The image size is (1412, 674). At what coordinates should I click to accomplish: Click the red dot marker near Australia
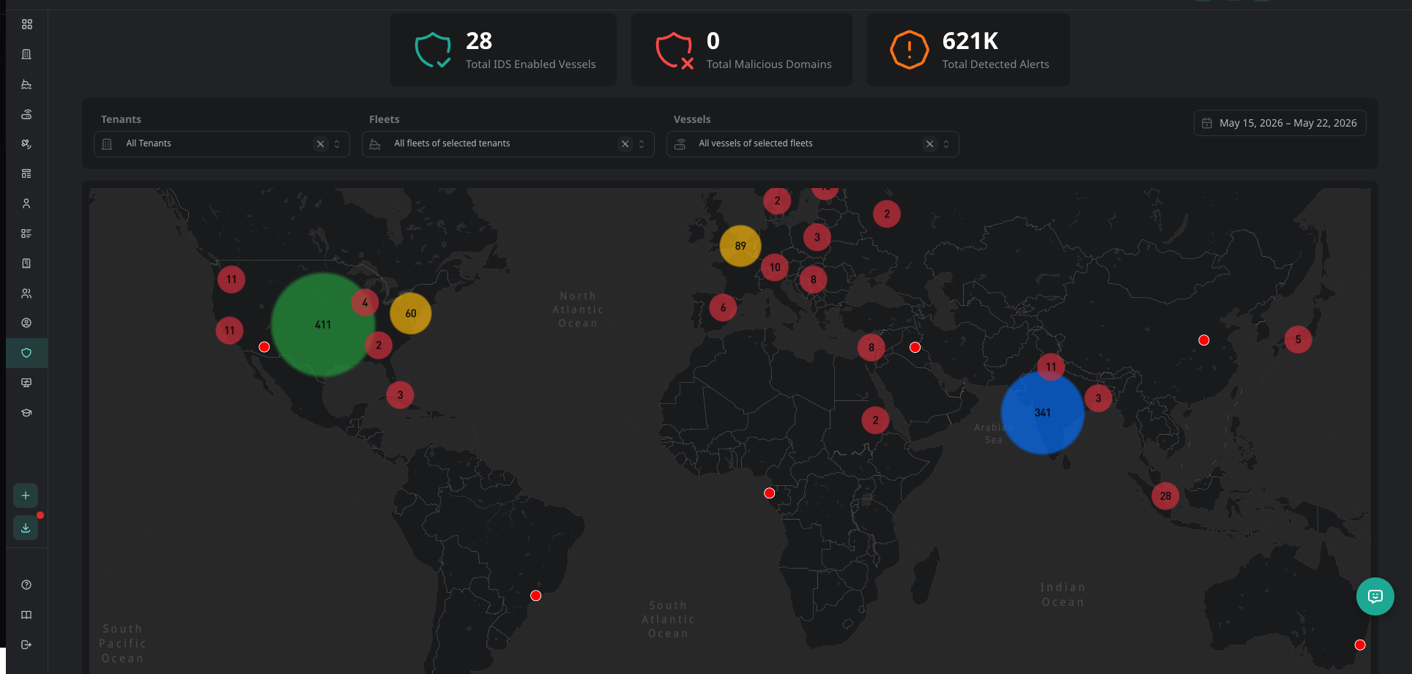click(x=1360, y=645)
